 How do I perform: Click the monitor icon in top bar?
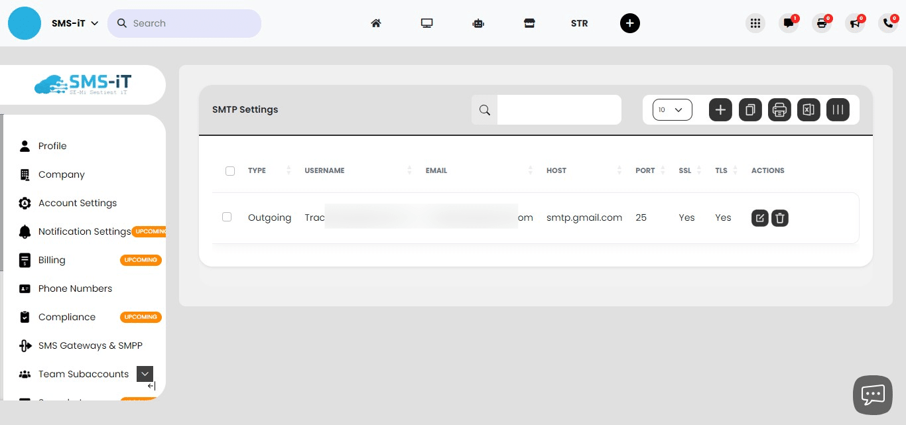(427, 23)
